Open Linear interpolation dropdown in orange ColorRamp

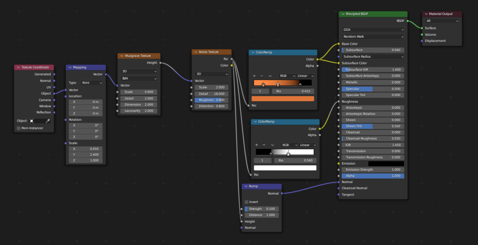[x=306, y=76]
